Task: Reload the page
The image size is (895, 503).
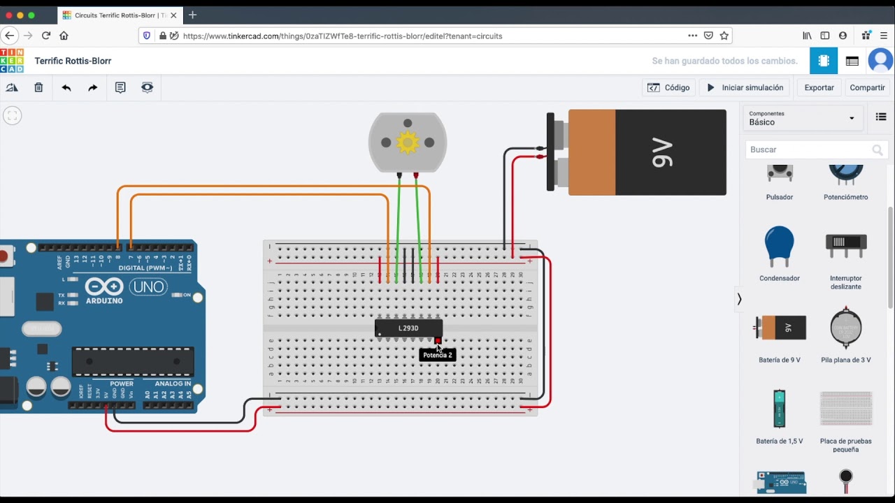Action: point(46,36)
